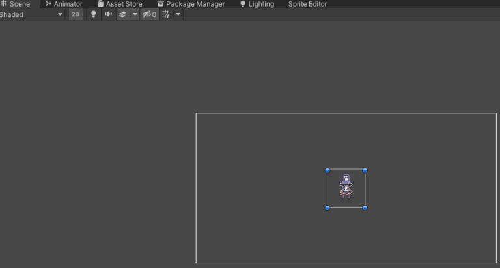
Task: Toggle the scene grid icon
Action: (x=166, y=14)
